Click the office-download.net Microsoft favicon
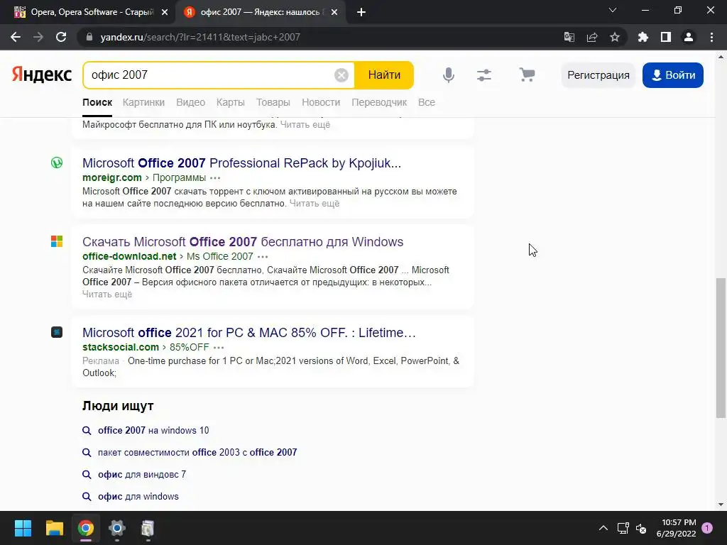This screenshot has height=545, width=727. coord(57,241)
